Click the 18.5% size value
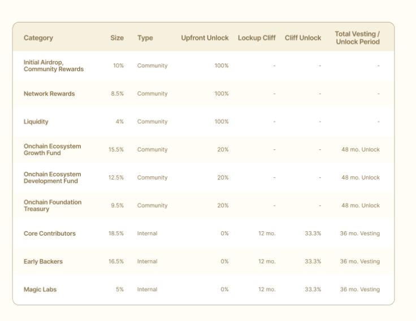 116,233
